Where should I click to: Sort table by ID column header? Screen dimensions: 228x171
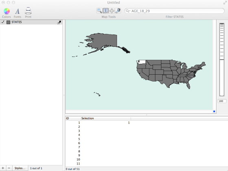[73, 118]
